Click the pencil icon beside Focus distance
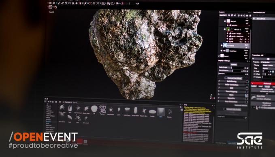Viewport: 275px width, 157px height. coord(247,71)
